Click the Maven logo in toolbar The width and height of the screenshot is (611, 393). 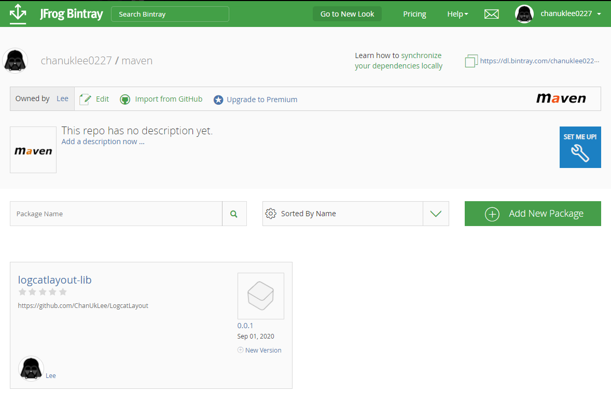(561, 98)
